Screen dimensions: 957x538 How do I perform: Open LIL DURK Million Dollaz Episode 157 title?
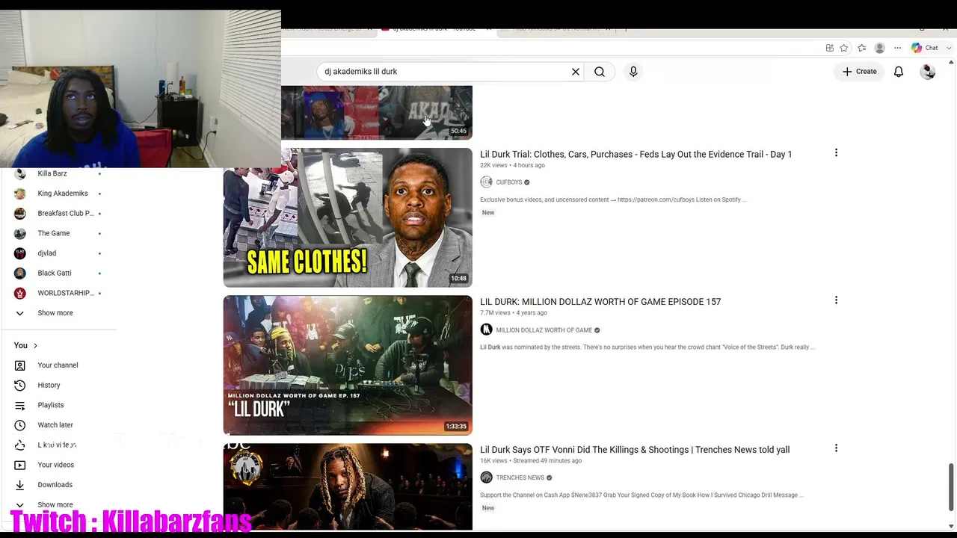click(x=600, y=302)
